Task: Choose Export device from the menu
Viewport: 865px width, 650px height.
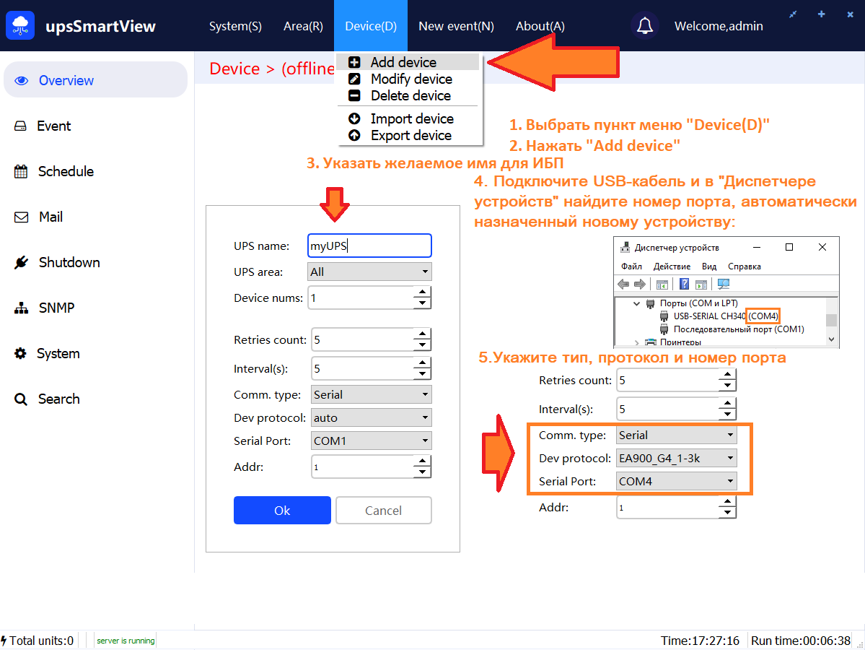Action: point(408,135)
